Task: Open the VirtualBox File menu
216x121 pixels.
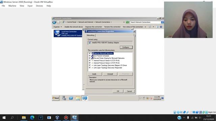Action: point(3,6)
